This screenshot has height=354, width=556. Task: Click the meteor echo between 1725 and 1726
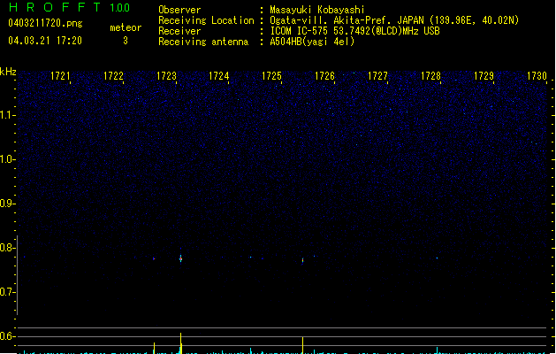click(302, 260)
